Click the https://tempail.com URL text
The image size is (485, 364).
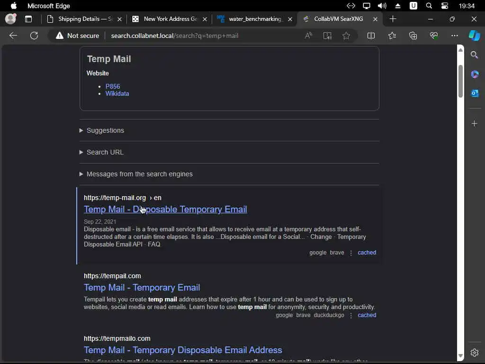[x=112, y=276]
